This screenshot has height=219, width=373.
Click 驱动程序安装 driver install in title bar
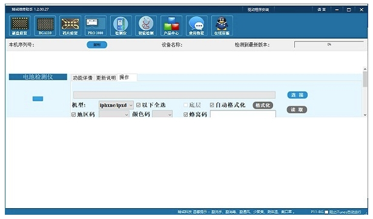click(x=258, y=10)
